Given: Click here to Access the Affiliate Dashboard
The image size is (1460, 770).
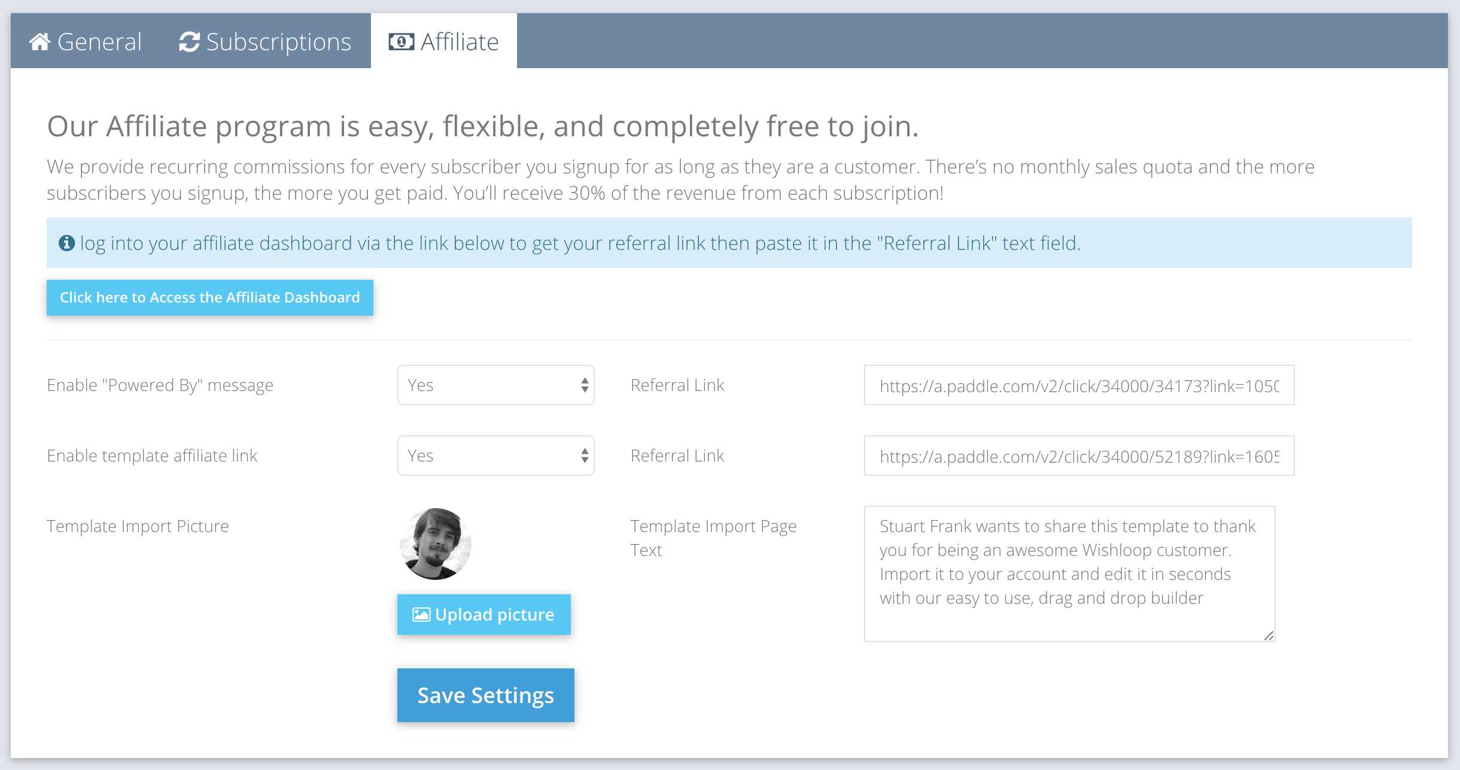Looking at the screenshot, I should 210,298.
